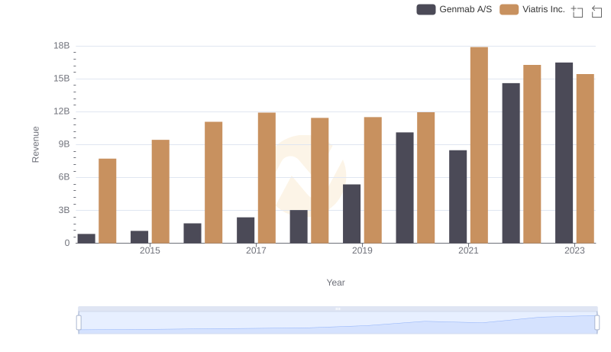The width and height of the screenshot is (611, 352).
Task: Click the Genmab A/S dark legend swatch
Action: point(426,9)
